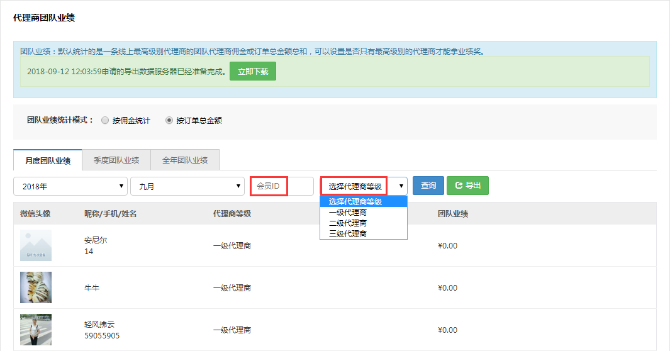Click 轻风拂云's avatar photo
The width and height of the screenshot is (670, 351).
[36, 330]
